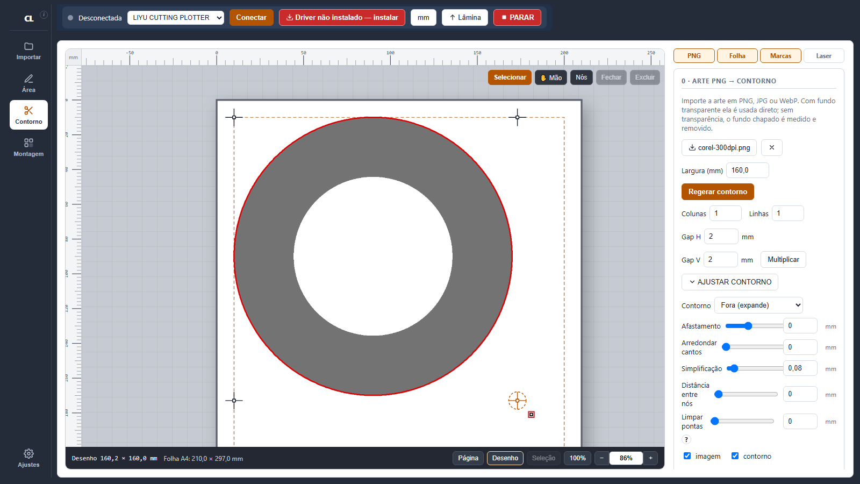Toggle the contorno checkbox
The height and width of the screenshot is (484, 860).
(x=735, y=456)
